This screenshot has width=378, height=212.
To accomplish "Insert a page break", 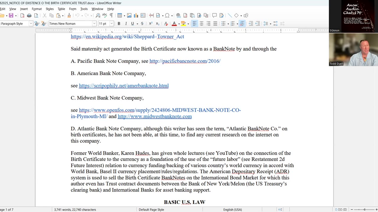I will click(151, 16).
